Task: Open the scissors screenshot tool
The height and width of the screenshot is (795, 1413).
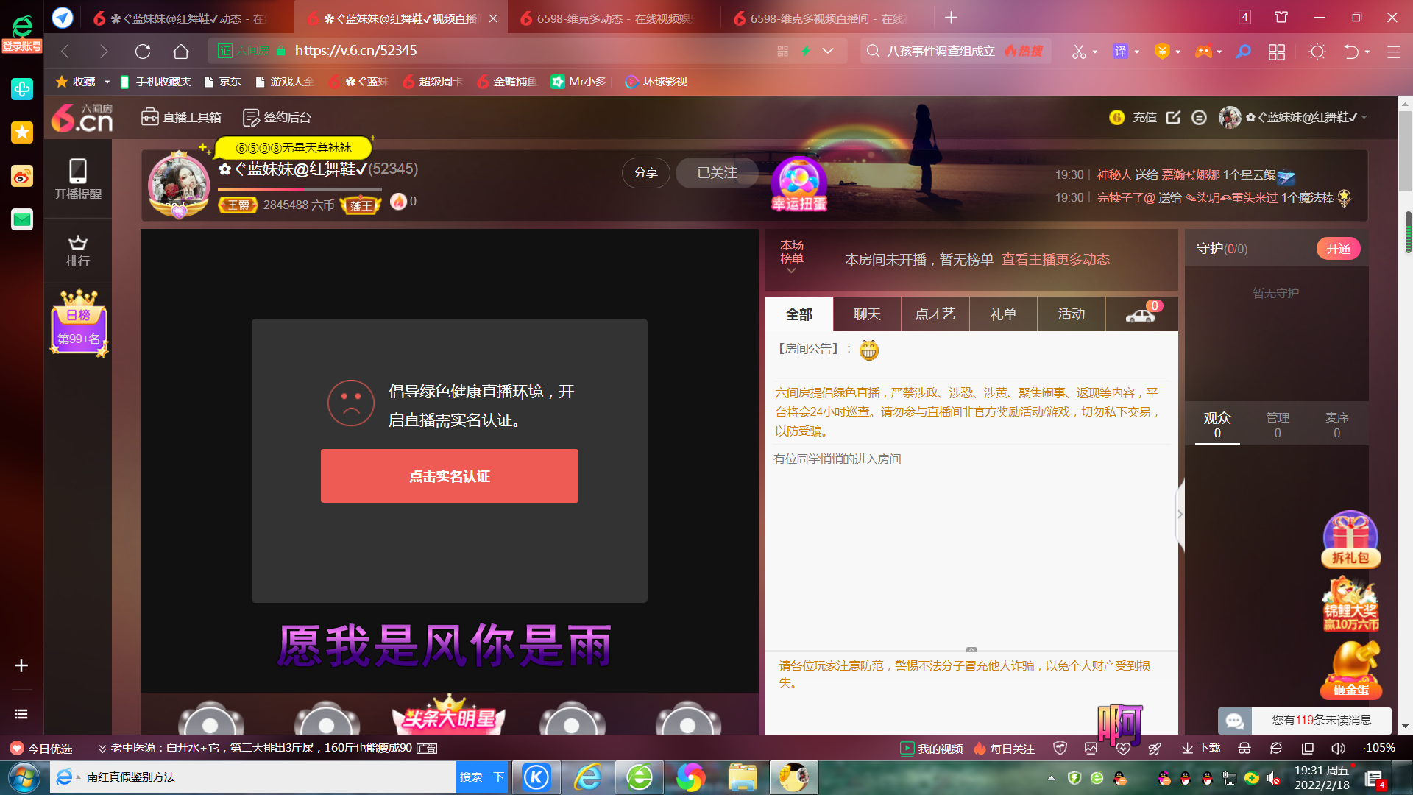Action: (x=1079, y=52)
